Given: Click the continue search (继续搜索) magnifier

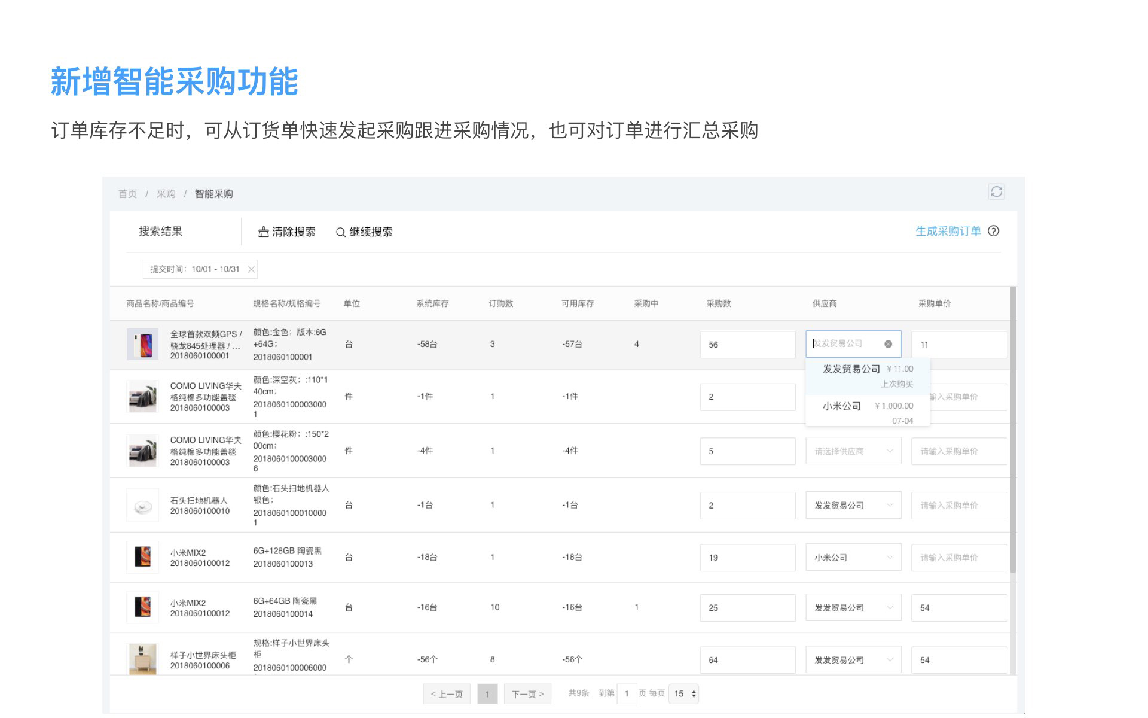Looking at the screenshot, I should [340, 232].
